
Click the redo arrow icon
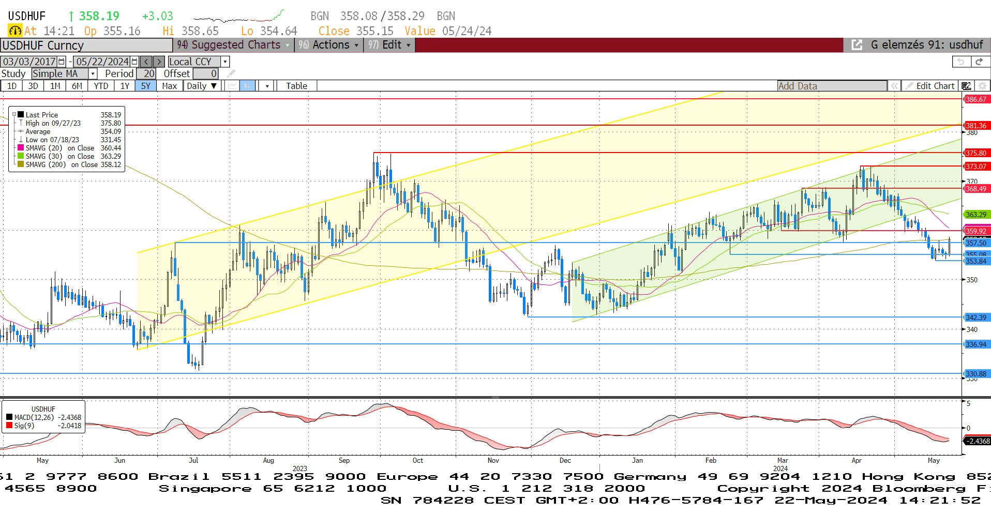(x=979, y=62)
